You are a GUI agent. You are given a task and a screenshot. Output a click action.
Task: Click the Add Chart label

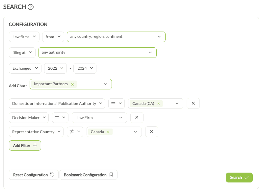[x=18, y=86]
